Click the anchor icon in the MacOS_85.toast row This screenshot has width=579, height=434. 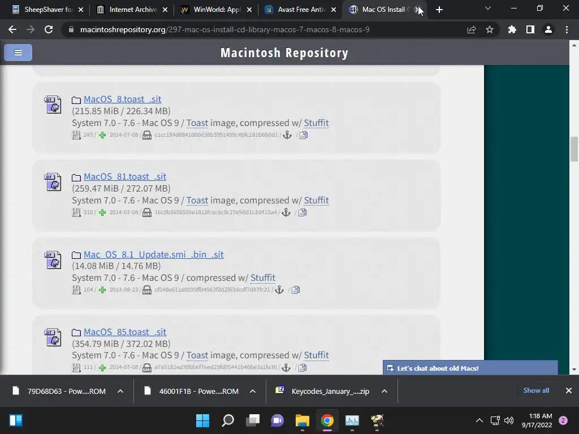click(x=286, y=367)
